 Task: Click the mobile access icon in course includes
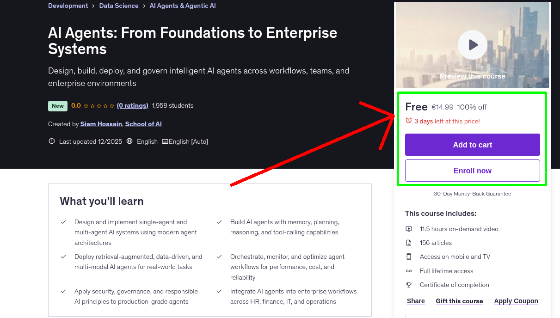coord(409,257)
